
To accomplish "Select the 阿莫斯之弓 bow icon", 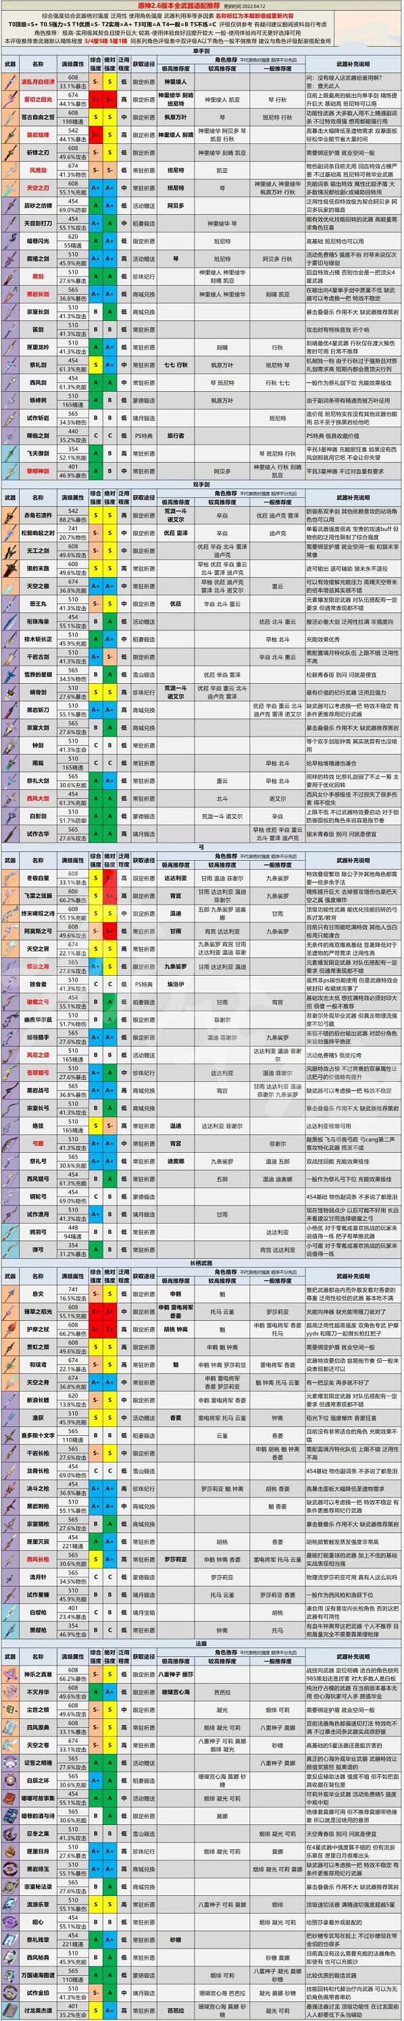I will (x=9, y=930).
